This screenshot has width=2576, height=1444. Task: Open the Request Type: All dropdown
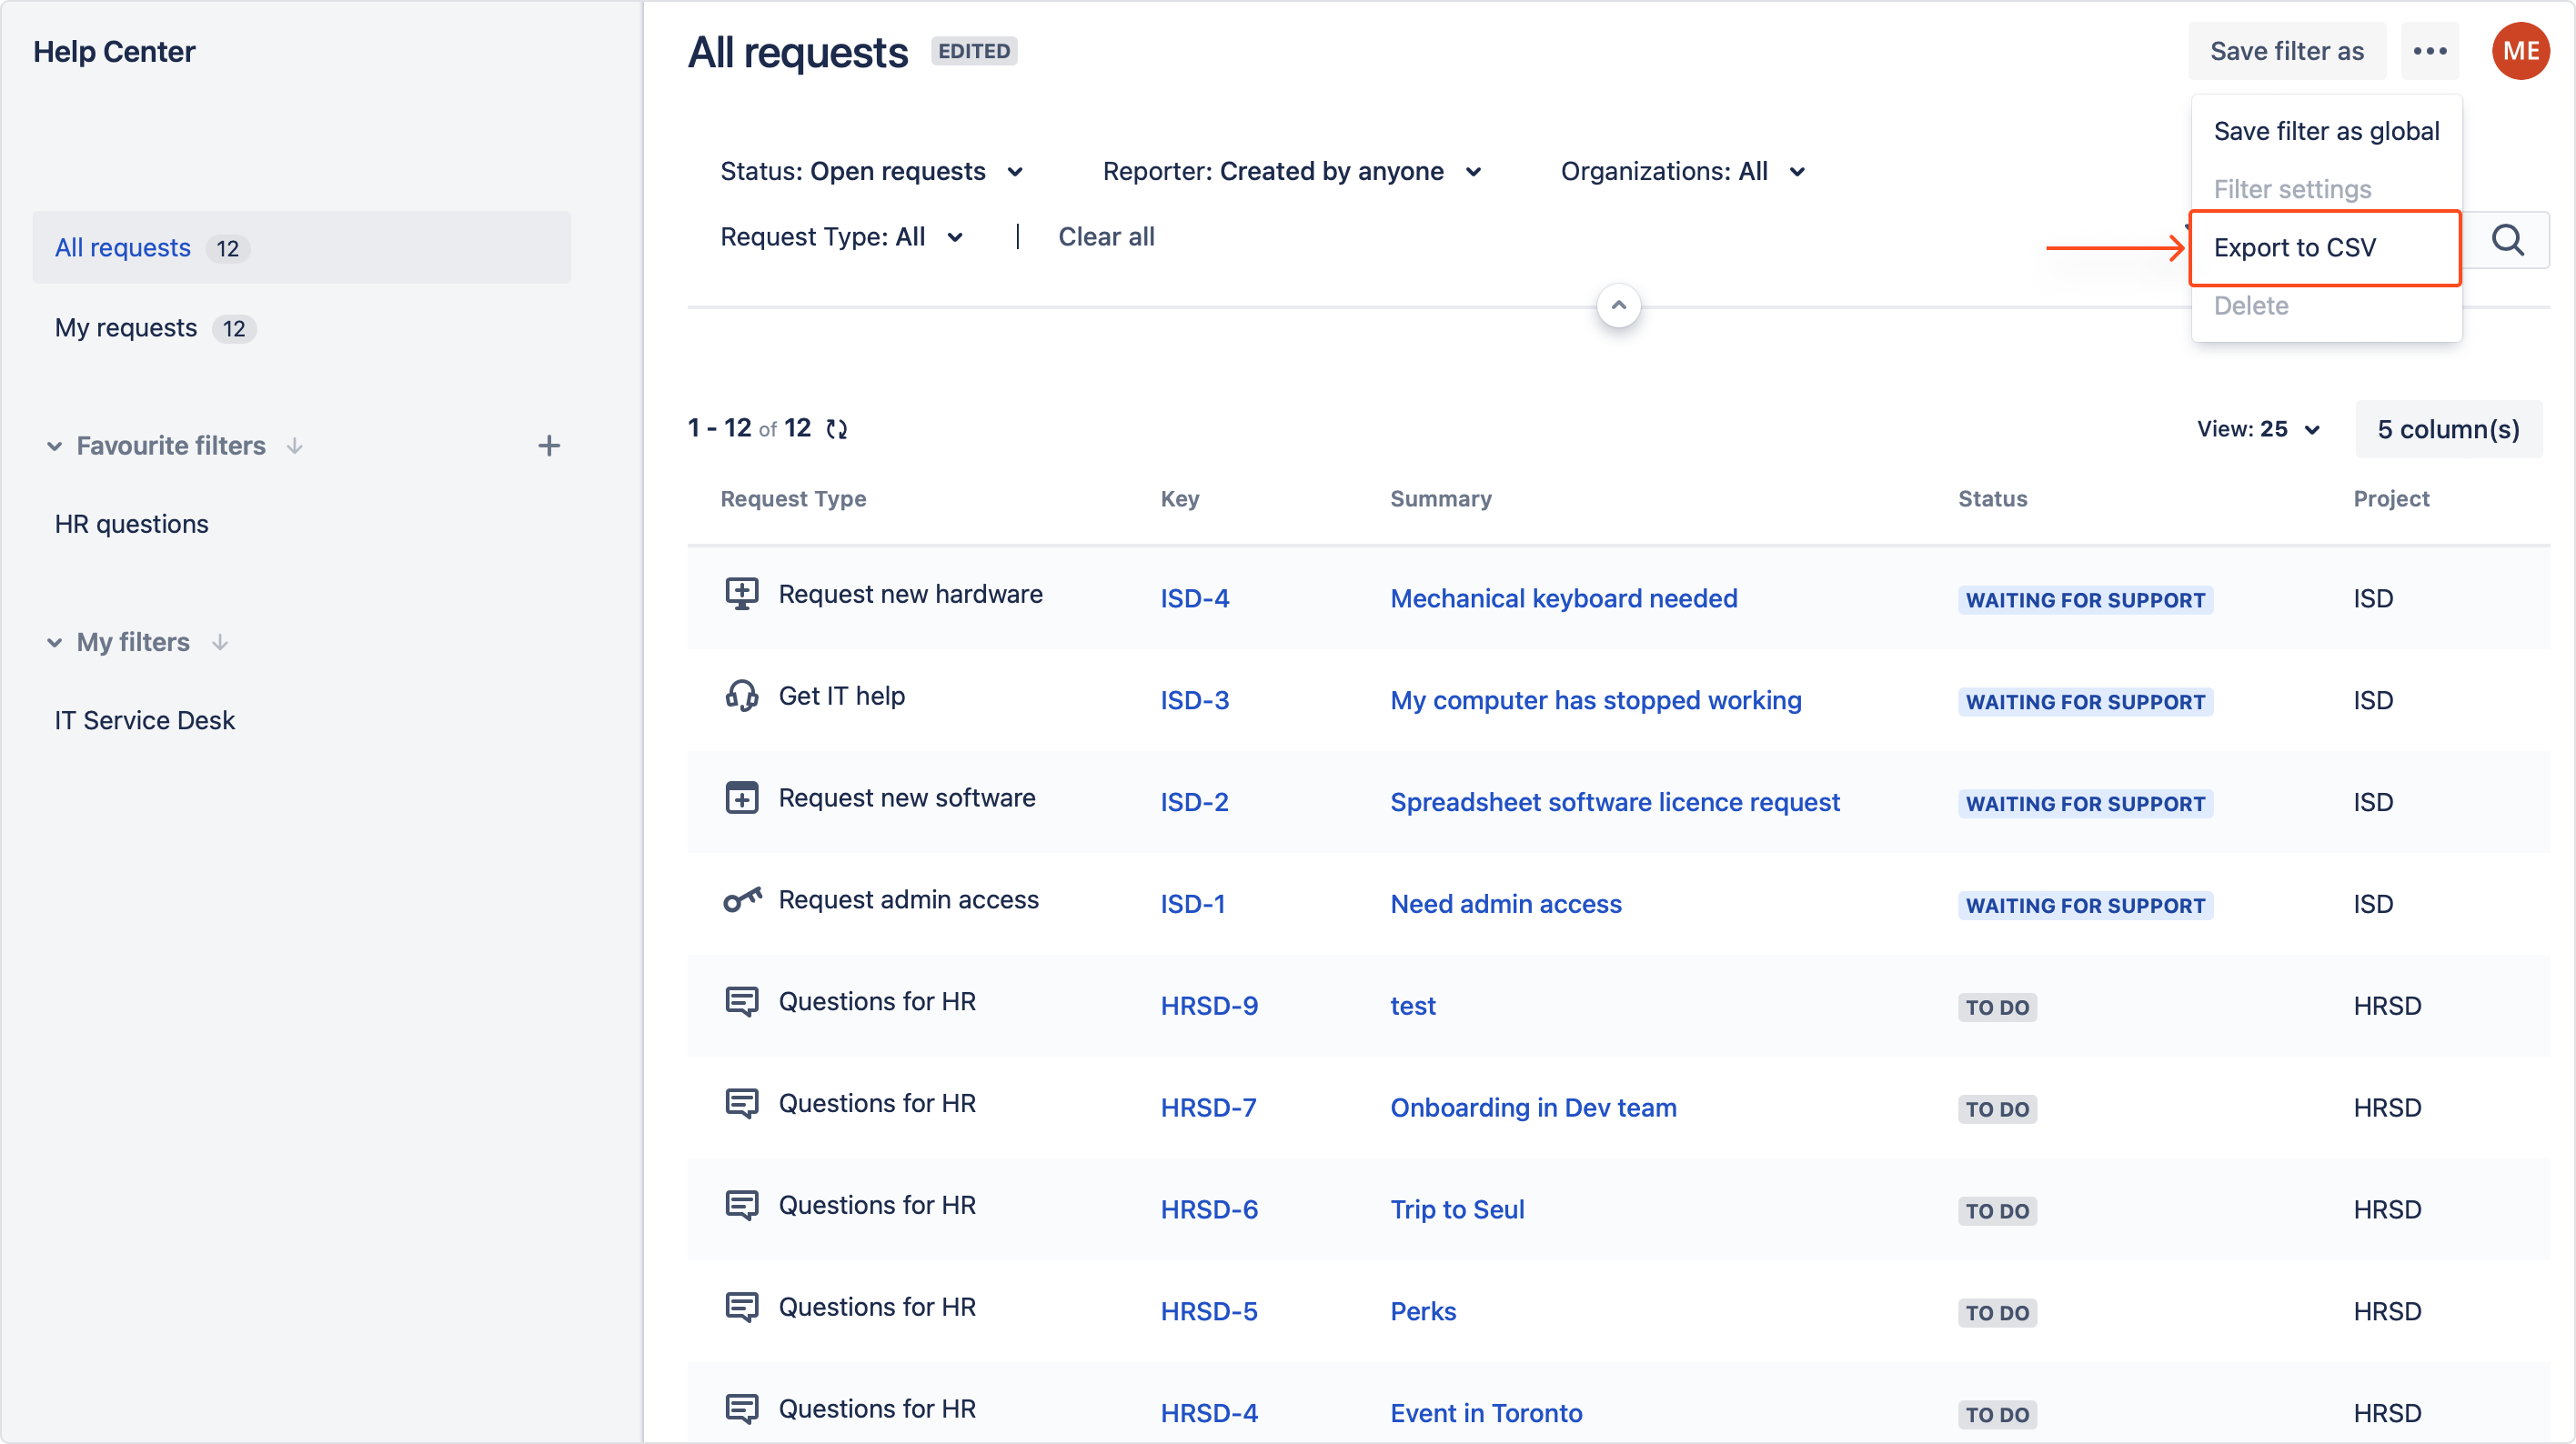pyautogui.click(x=841, y=237)
